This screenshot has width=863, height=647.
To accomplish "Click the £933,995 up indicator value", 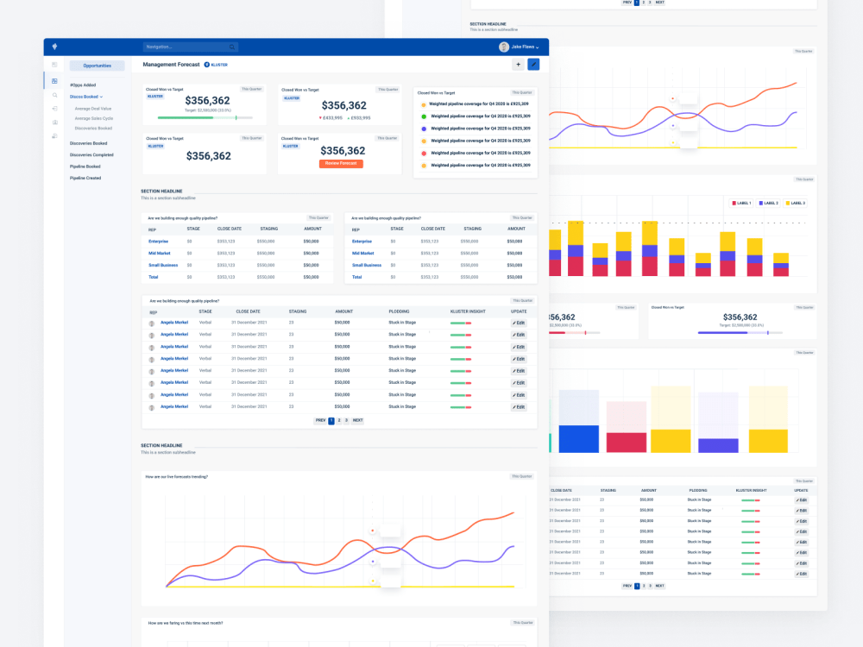I will [x=359, y=118].
